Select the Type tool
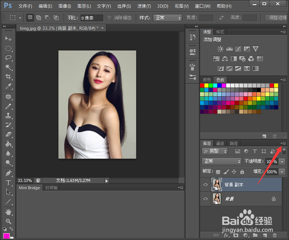 click(x=8, y=183)
